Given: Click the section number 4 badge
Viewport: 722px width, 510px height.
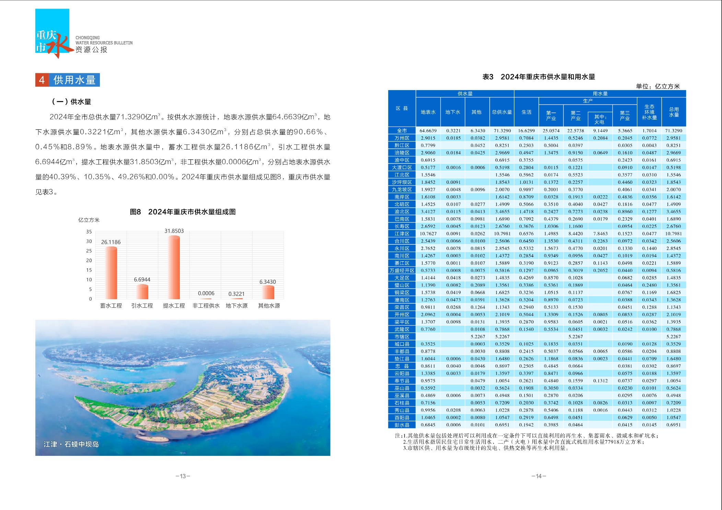Looking at the screenshot, I should click(x=42, y=80).
